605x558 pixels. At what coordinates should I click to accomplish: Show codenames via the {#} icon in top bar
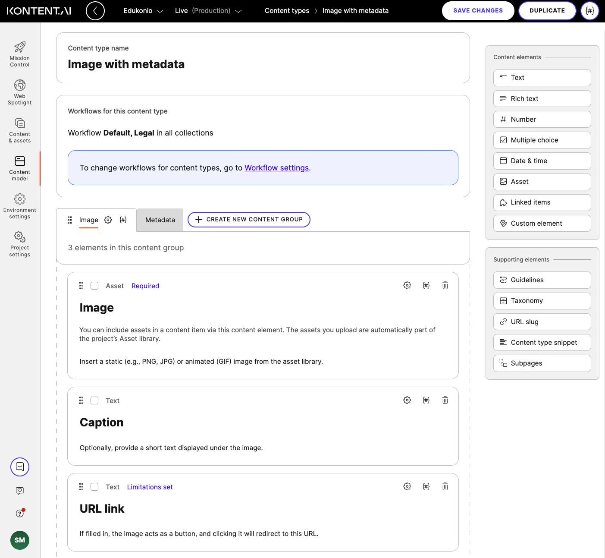[589, 11]
